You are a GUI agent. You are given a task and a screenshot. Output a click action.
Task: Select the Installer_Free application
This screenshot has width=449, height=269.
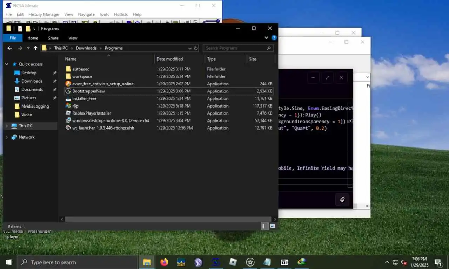pyautogui.click(x=84, y=98)
